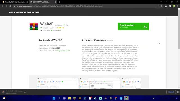Click the browser forward arrow

coord(6,6)
